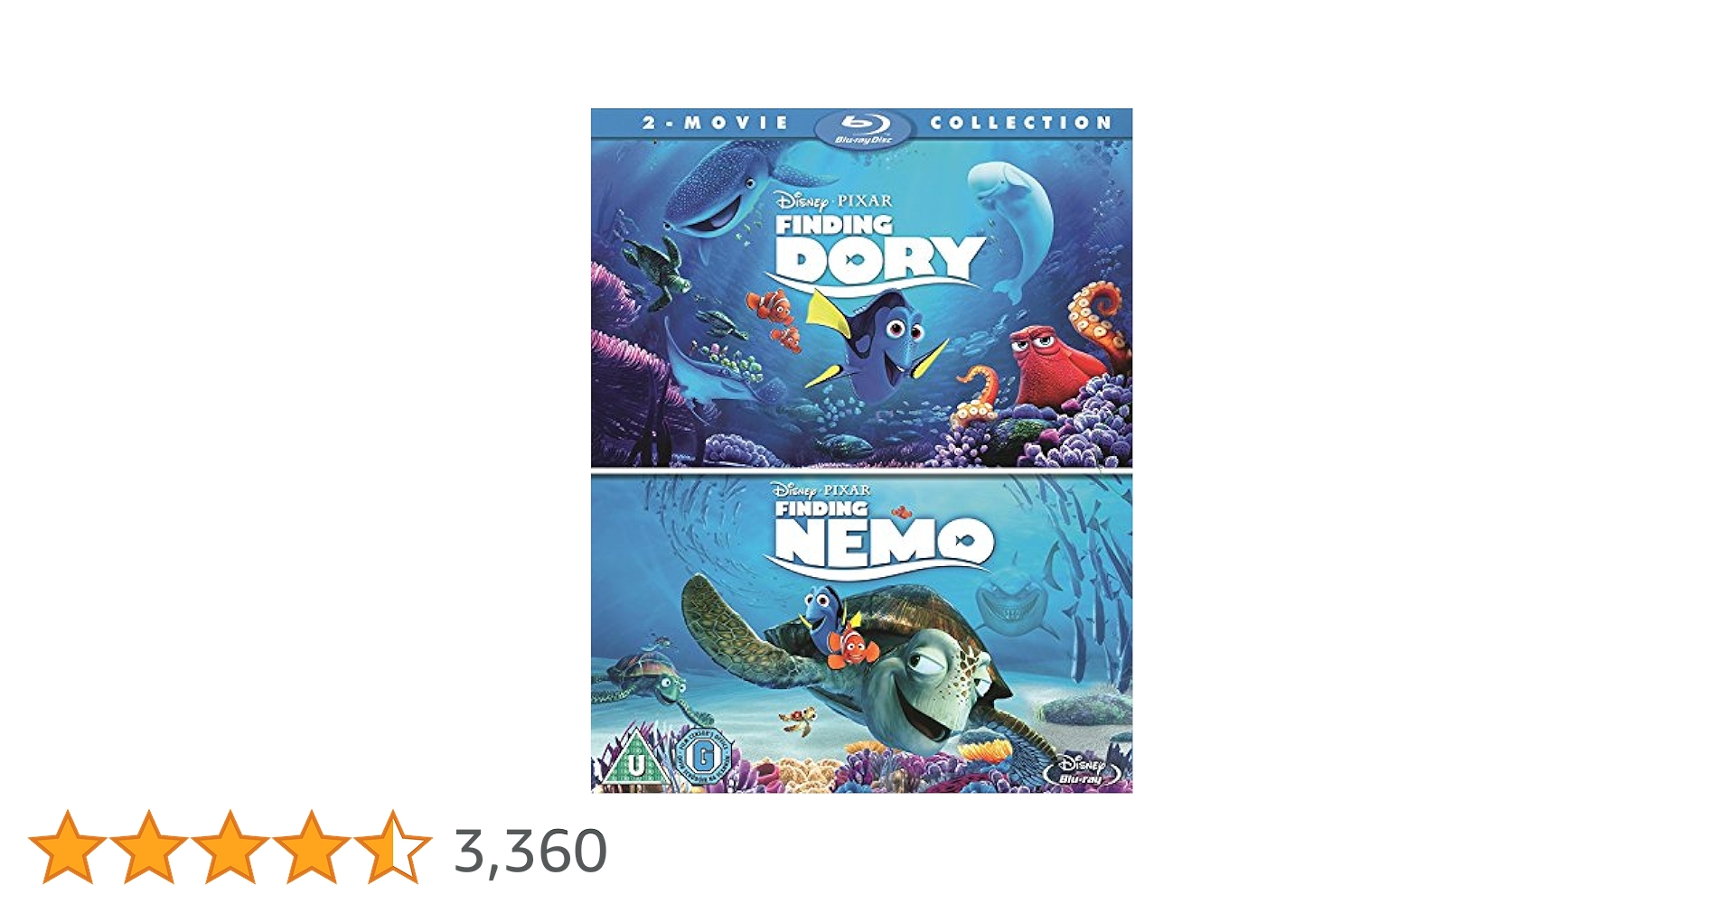The width and height of the screenshot is (1726, 903).
Task: Click the Disney Pixar logo above Finding Dory
Action: (833, 200)
